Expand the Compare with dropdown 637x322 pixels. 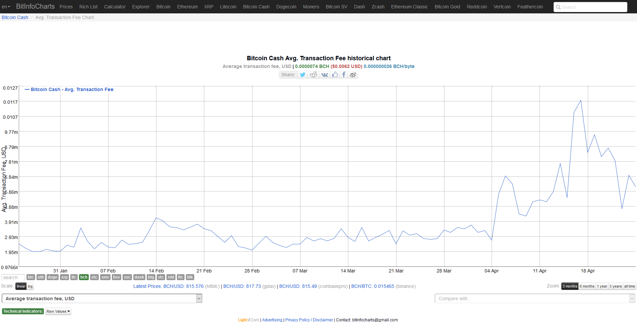tap(535, 298)
